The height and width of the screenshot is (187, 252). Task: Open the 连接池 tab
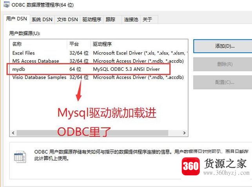tap(131, 20)
